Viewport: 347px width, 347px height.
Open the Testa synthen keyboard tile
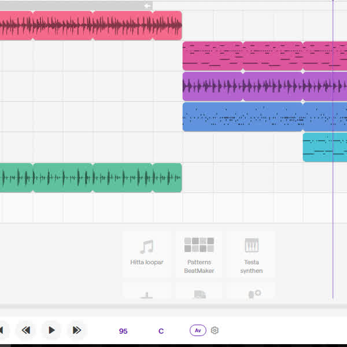(x=251, y=254)
